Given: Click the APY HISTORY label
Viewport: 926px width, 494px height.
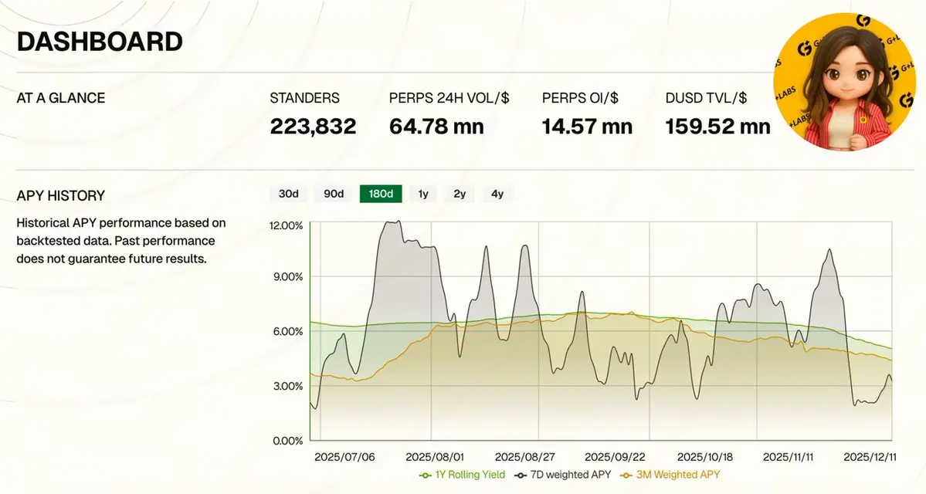Looking at the screenshot, I should [x=61, y=195].
